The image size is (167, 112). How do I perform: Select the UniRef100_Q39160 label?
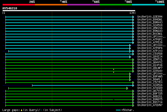[150, 71]
